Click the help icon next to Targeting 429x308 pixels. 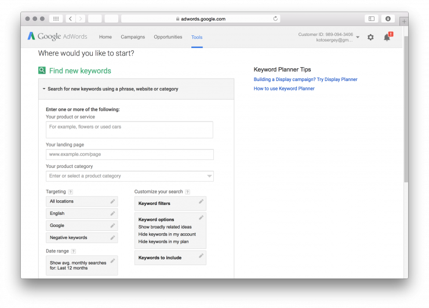tap(71, 192)
